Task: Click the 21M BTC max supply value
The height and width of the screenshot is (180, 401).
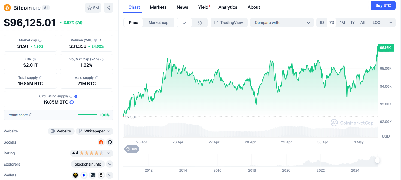Action: tap(87, 83)
